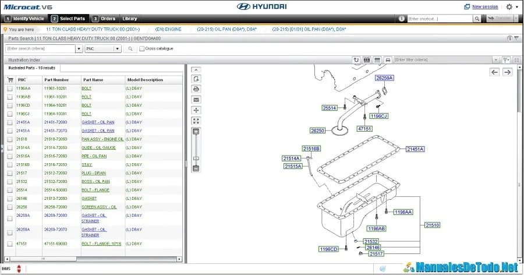Click callout 21510 in the diagram
The height and width of the screenshot is (275, 524).
tap(432, 225)
